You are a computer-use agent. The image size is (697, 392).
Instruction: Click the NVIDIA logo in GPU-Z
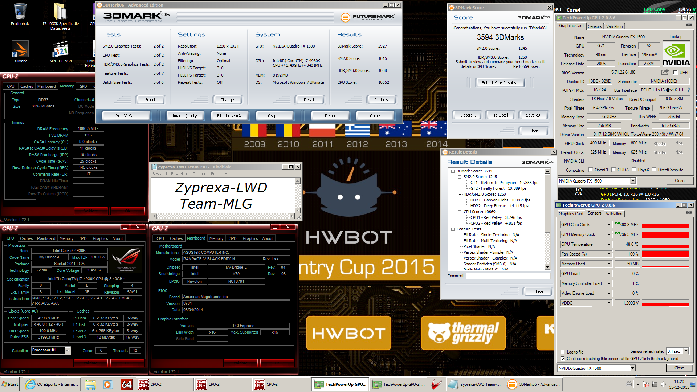coord(676,54)
